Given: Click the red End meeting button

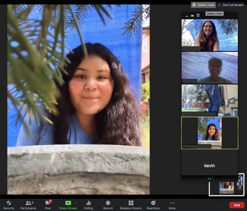Looking at the screenshot, I should click(237, 205).
